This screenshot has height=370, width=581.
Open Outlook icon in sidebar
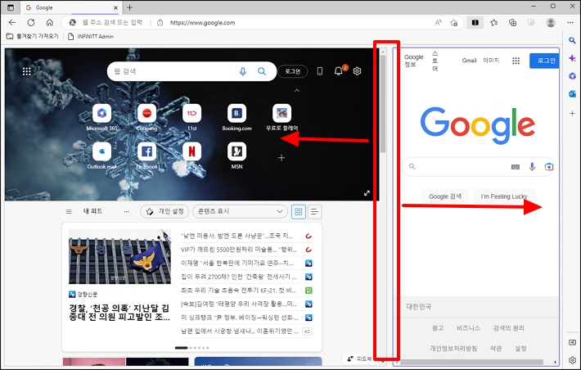572,94
